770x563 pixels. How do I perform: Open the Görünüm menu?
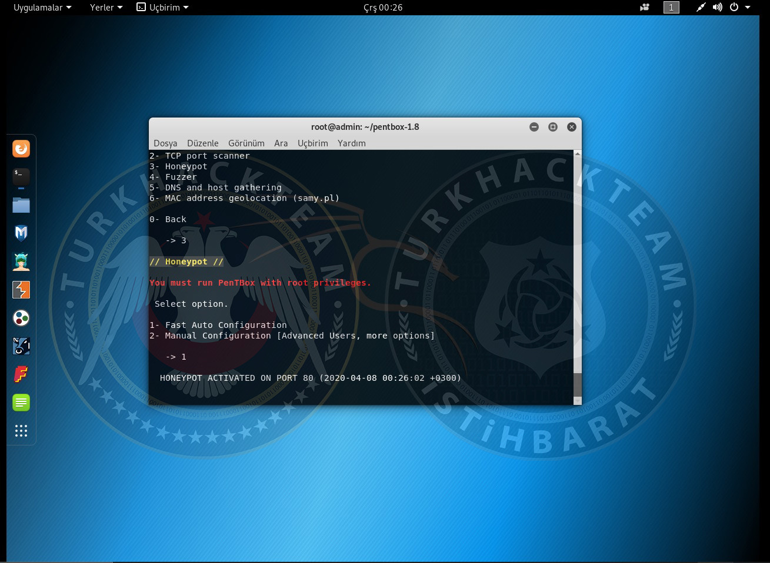[x=246, y=143]
